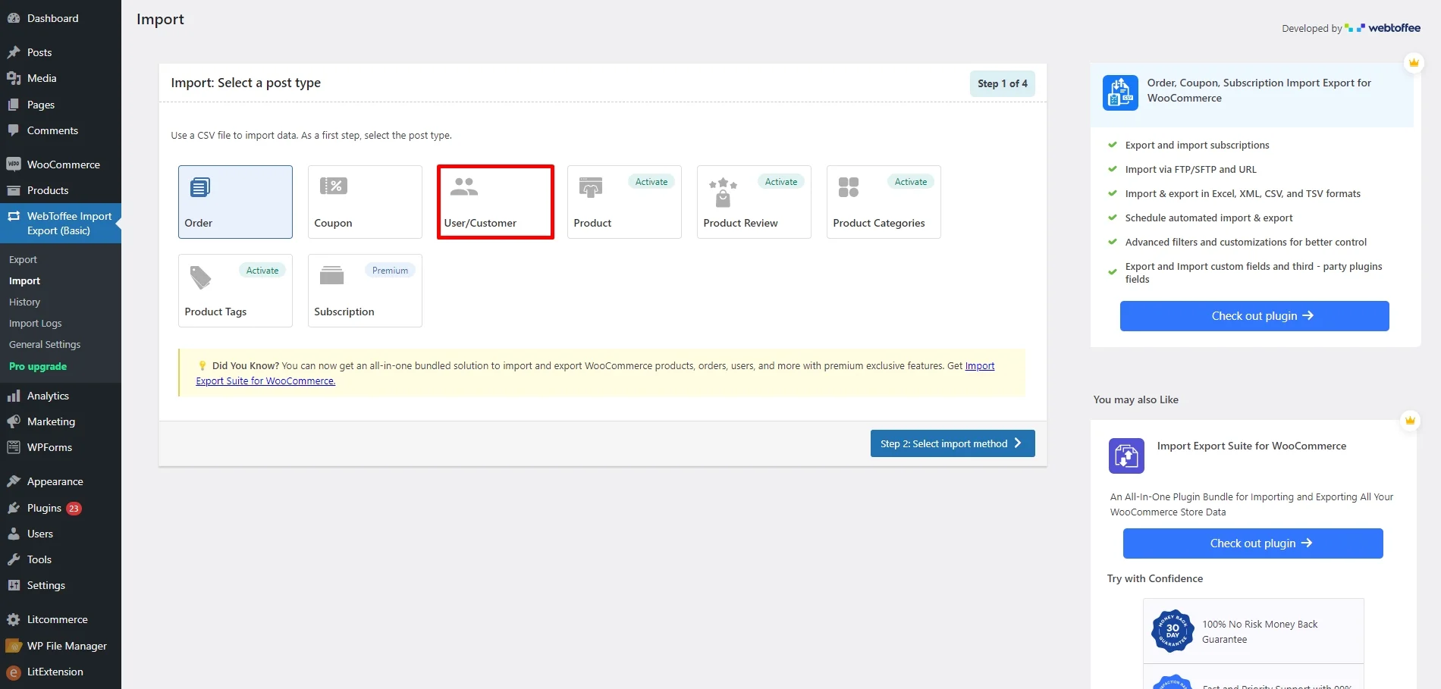Open Dashboard from the sidebar icon

14,18
